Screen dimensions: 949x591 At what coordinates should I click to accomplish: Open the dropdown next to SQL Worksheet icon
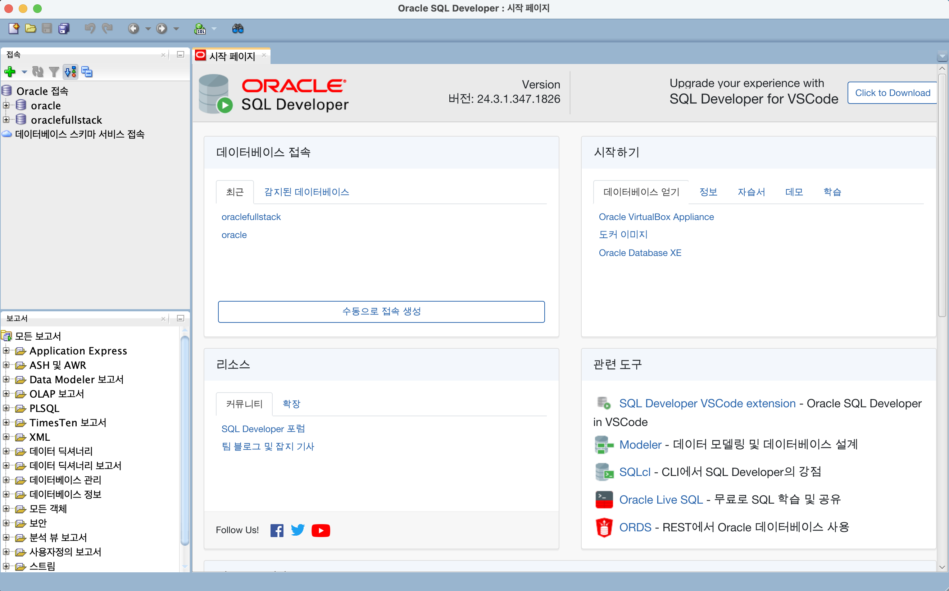tap(214, 28)
